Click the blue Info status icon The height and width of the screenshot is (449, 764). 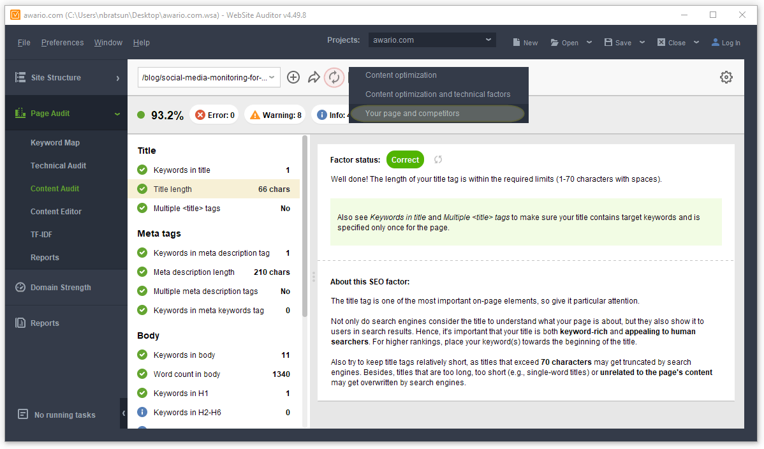321,115
